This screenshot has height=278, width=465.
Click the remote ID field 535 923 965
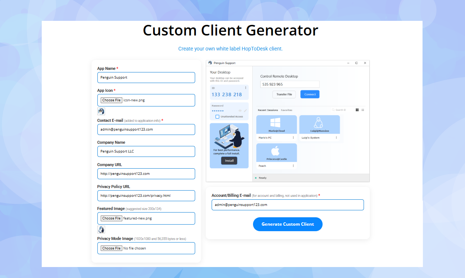(290, 84)
